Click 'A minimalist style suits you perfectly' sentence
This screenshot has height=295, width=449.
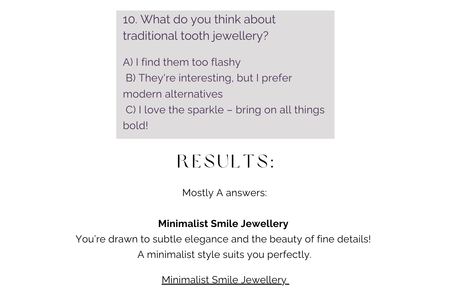click(x=225, y=255)
